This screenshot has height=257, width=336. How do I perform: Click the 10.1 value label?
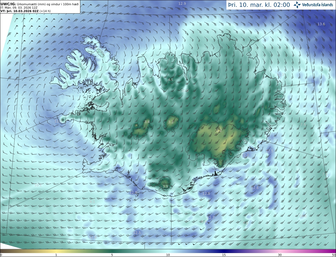click(x=38, y=185)
